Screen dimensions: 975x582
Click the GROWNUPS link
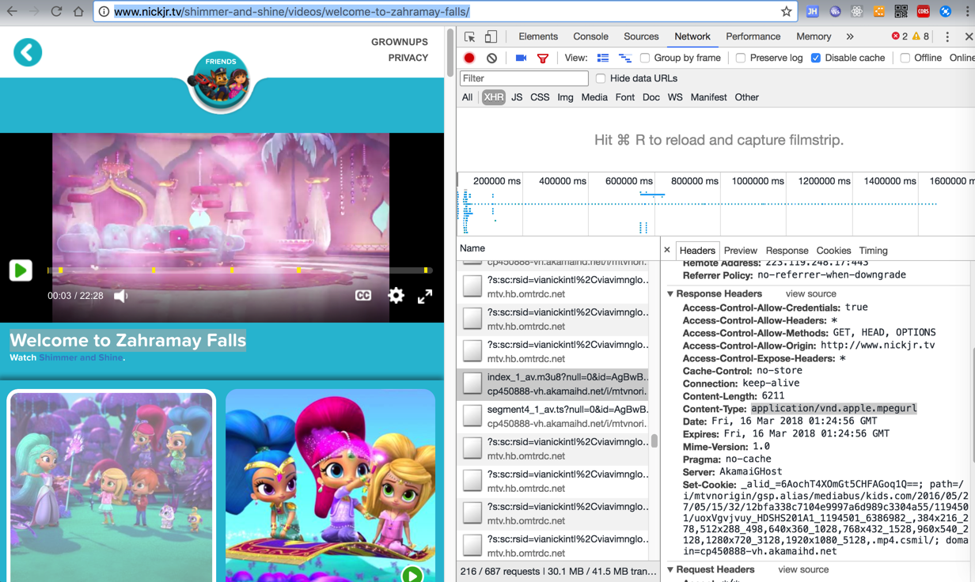pyautogui.click(x=400, y=42)
